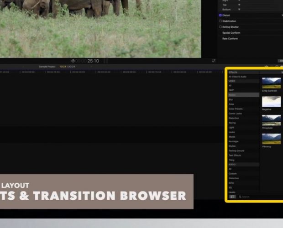The width and height of the screenshot is (283, 228).
Task: Click the effects browser filter icon beside Search
Action: tap(232, 197)
